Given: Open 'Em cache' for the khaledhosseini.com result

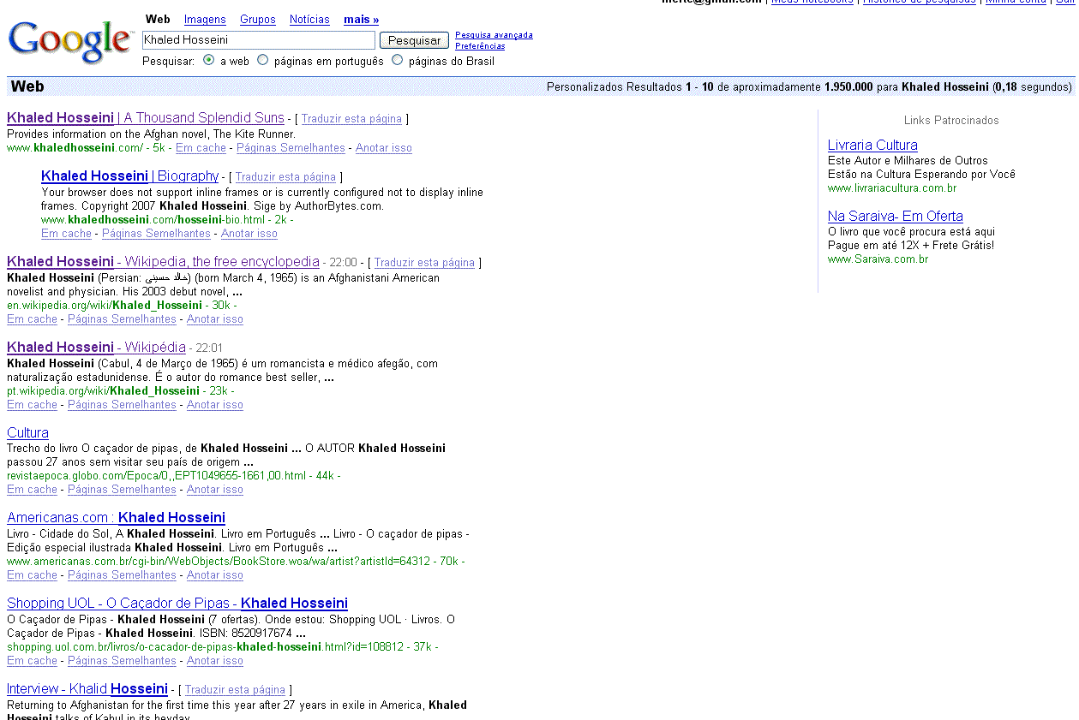Looking at the screenshot, I should 201,148.
